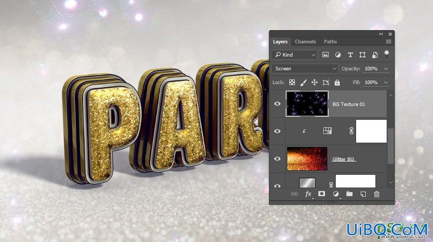Click the layers list scrollbar thumb
The image size is (433, 242).
click(x=391, y=146)
